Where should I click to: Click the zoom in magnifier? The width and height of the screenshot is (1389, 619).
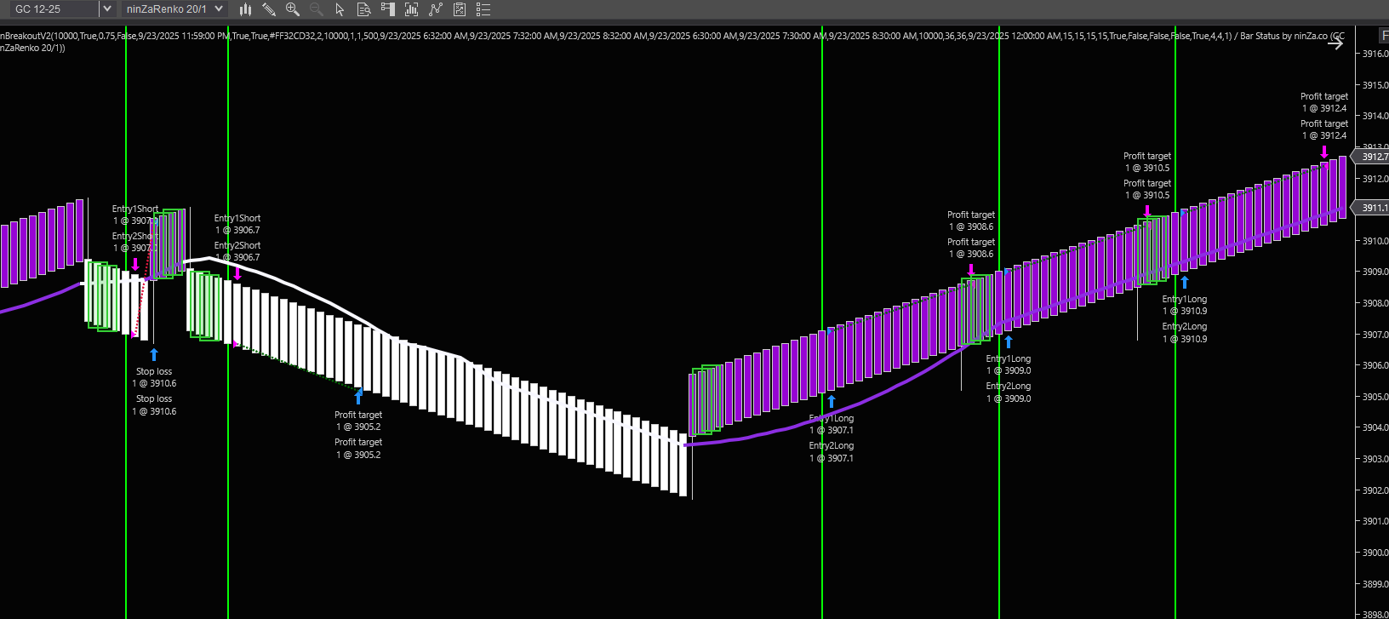click(293, 9)
